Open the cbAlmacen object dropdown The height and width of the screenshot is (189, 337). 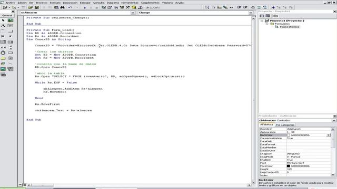[133, 13]
